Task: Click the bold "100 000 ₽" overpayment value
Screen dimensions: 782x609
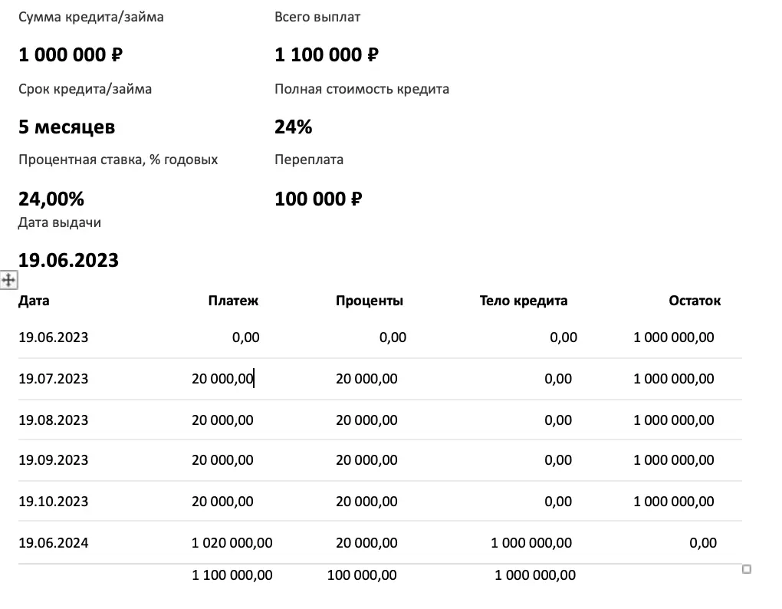Action: coord(318,199)
